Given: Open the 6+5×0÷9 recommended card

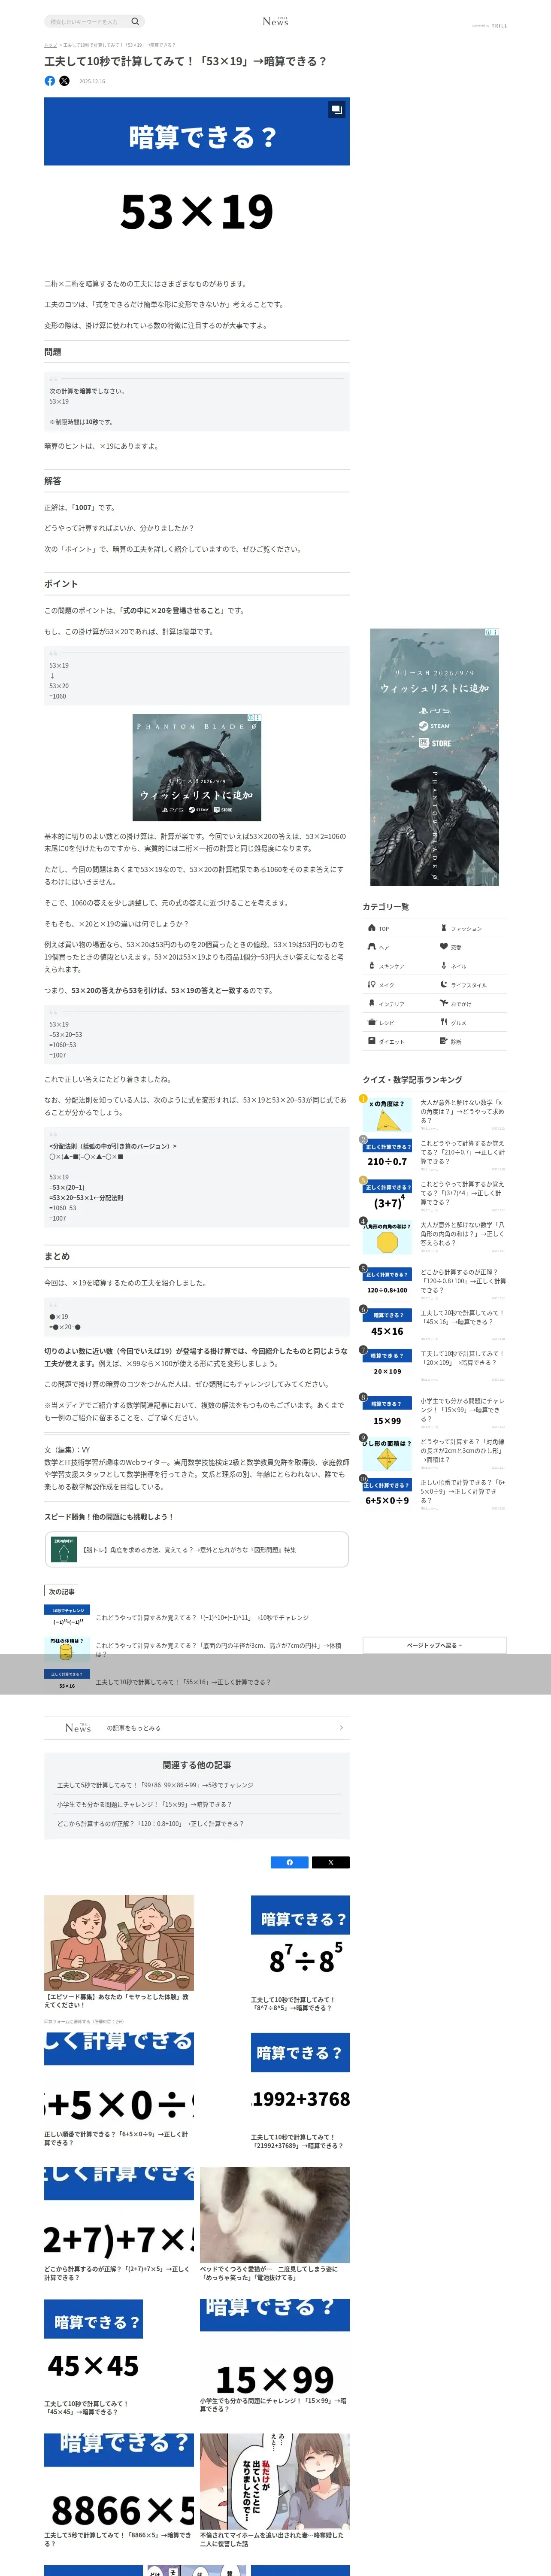Looking at the screenshot, I should pos(119,2090).
